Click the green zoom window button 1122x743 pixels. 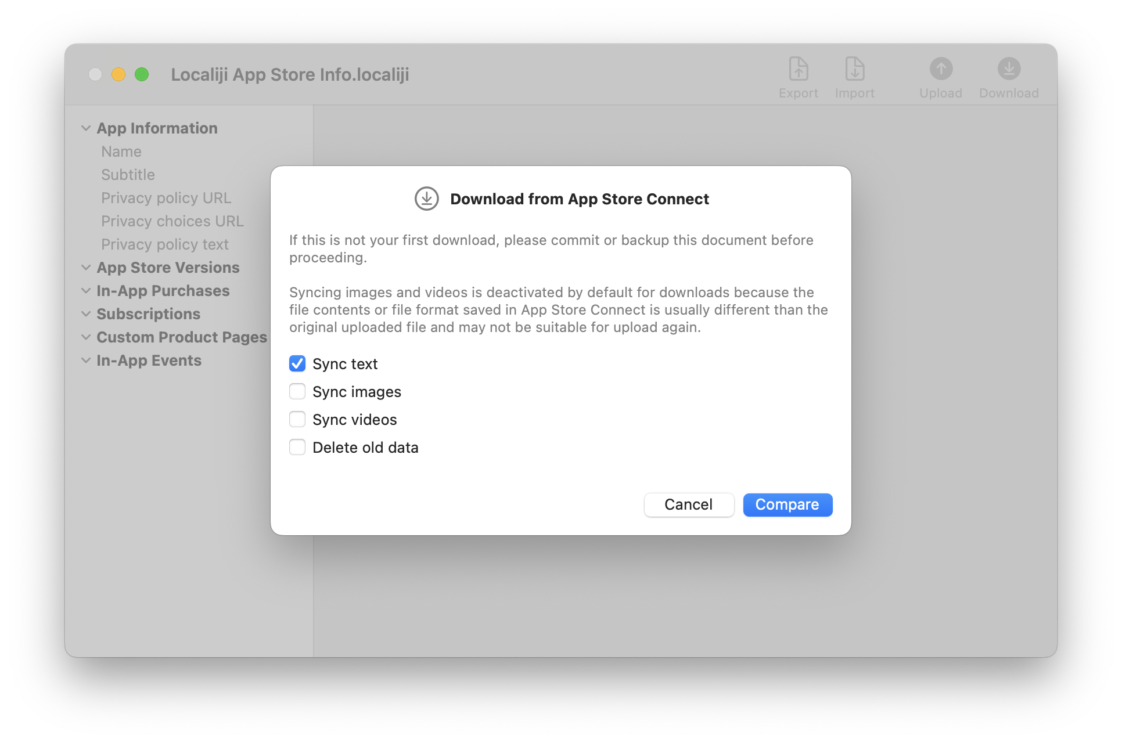[142, 74]
